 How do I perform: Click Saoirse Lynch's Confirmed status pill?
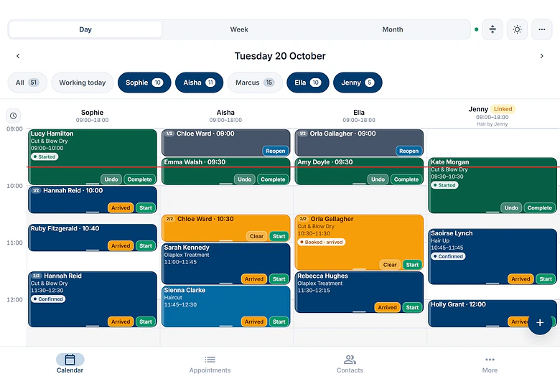448,256
